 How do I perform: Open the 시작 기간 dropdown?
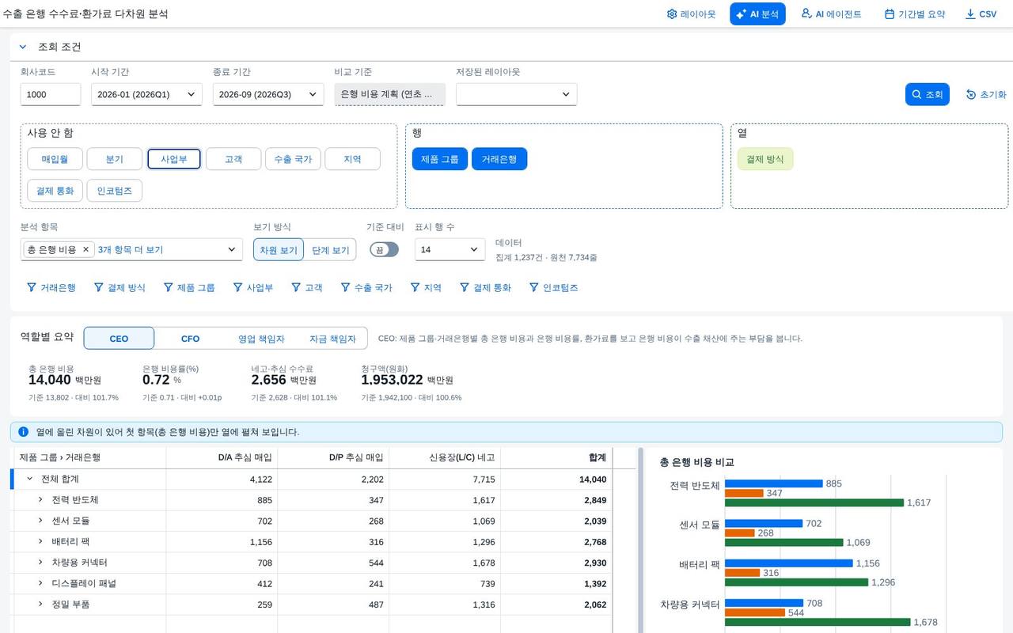[x=146, y=94]
